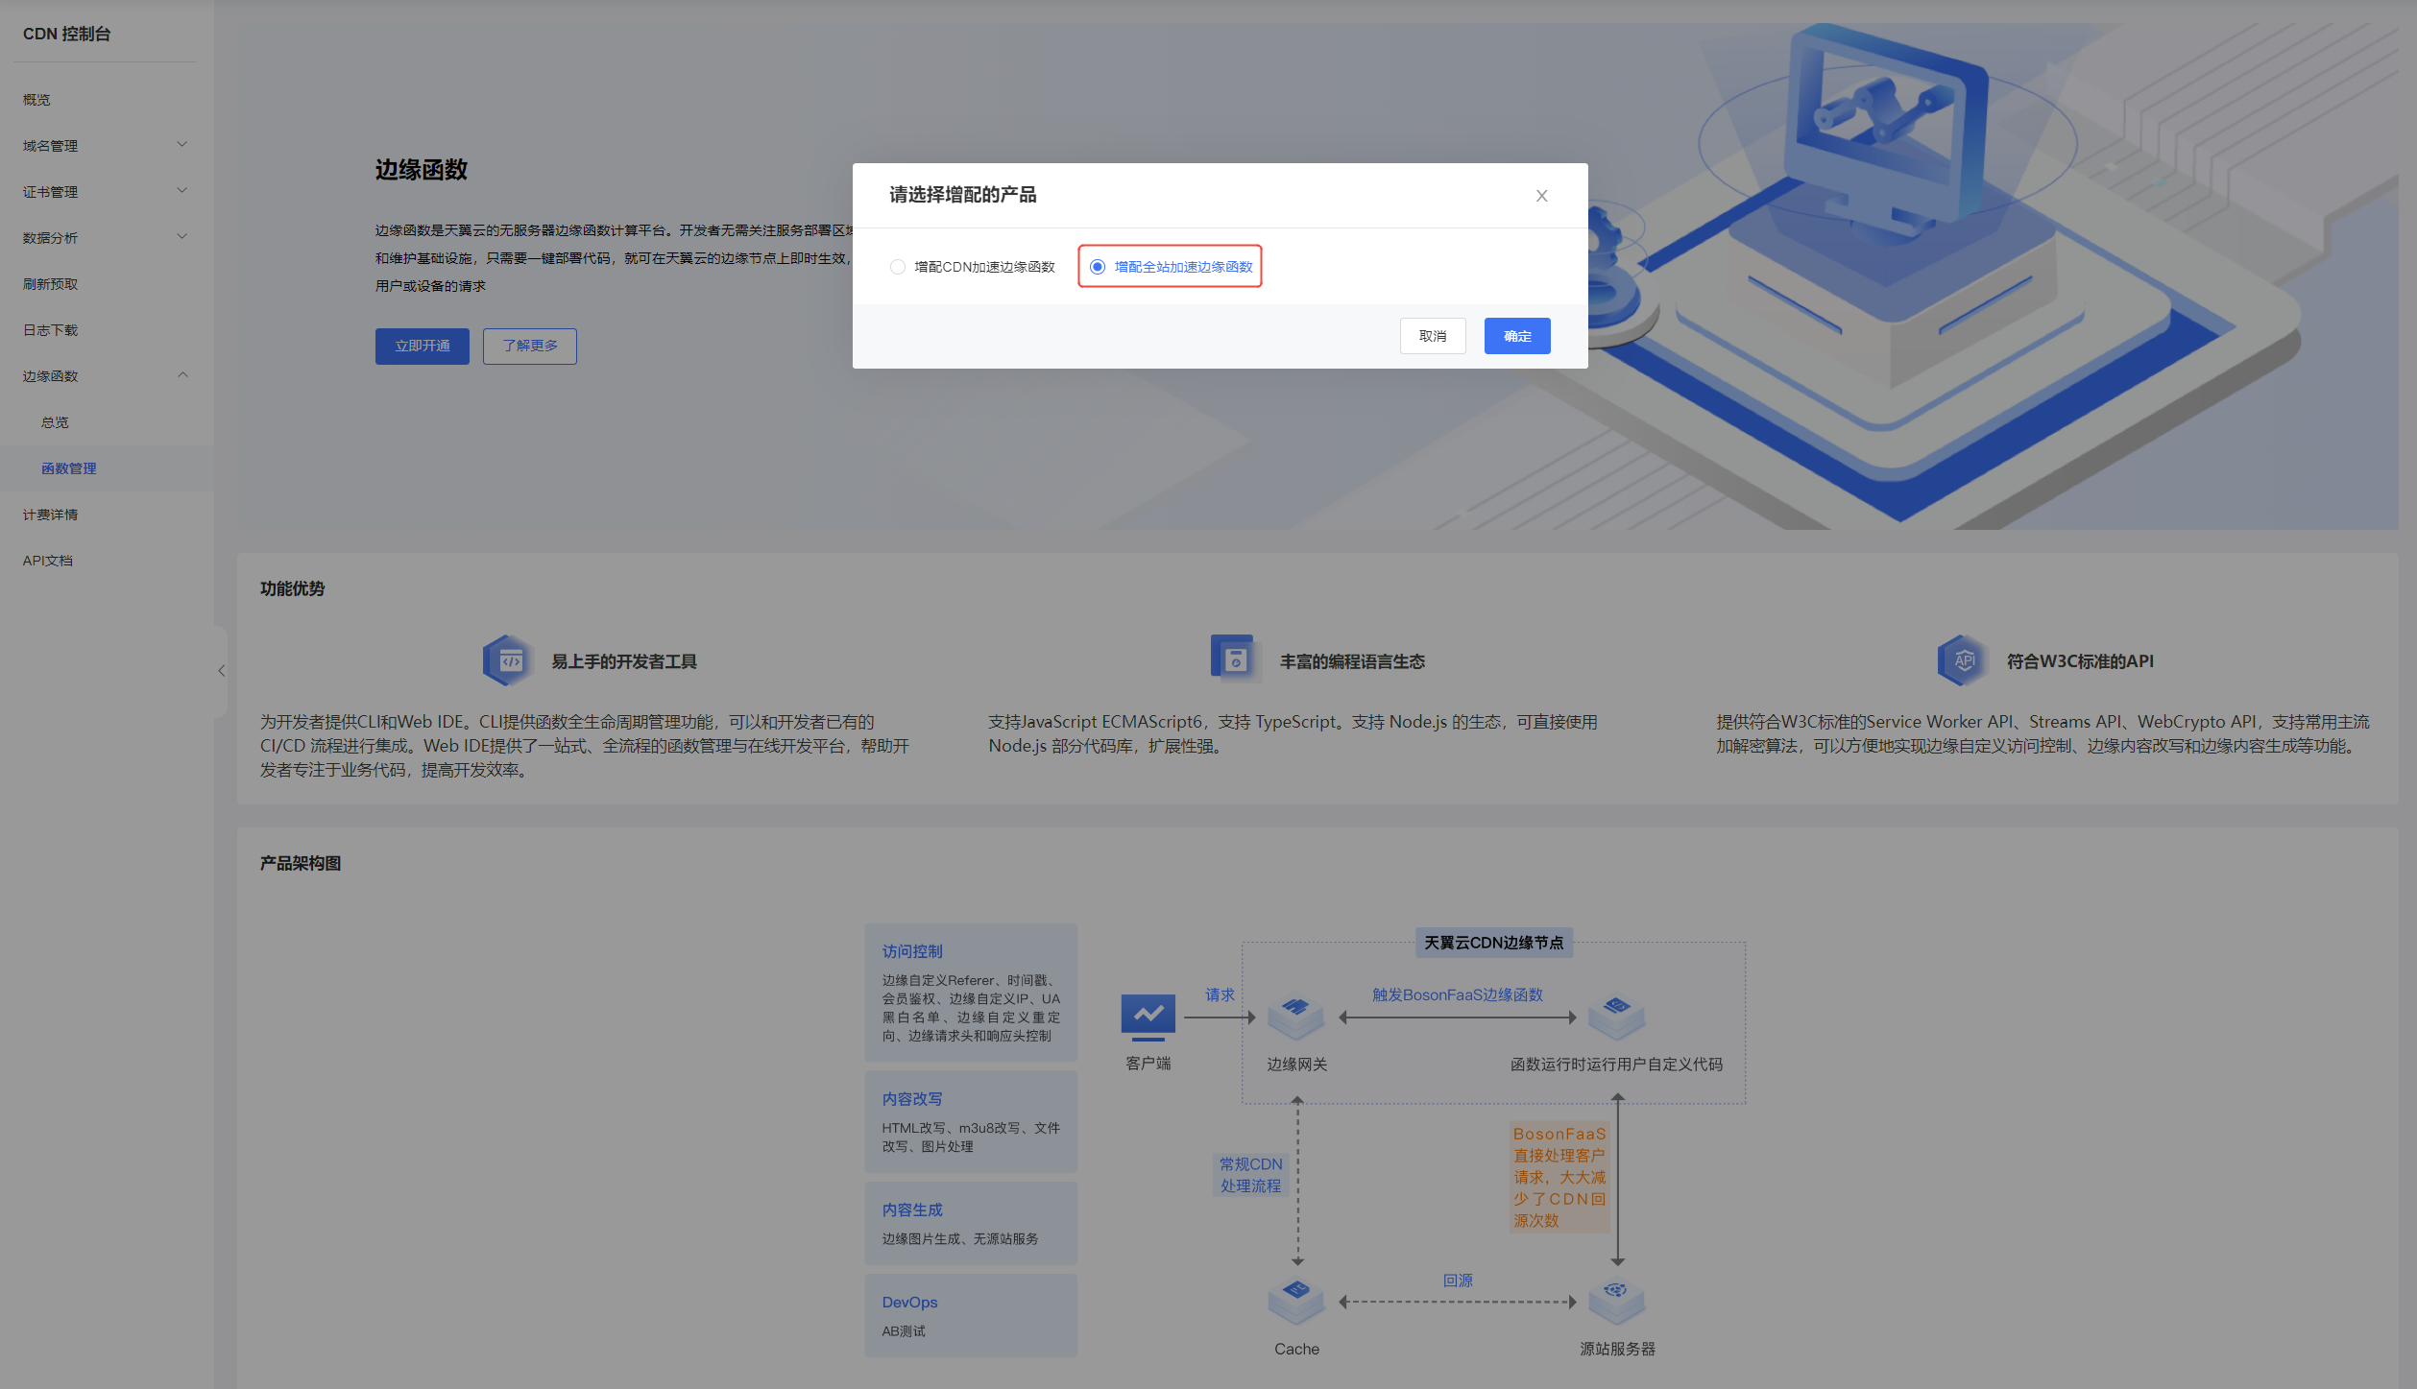Click the 天翼云CDN边缘节点 label
Image resolution: width=2417 pixels, height=1389 pixels.
pyautogui.click(x=1494, y=944)
